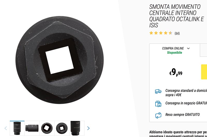Click the large product image
This screenshot has height=137, width=207.
click(60, 60)
